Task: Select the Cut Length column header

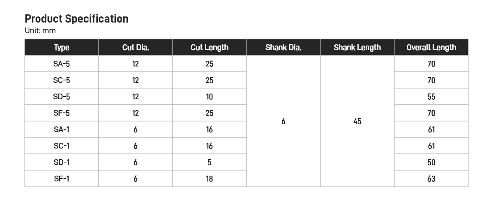Action: 210,48
